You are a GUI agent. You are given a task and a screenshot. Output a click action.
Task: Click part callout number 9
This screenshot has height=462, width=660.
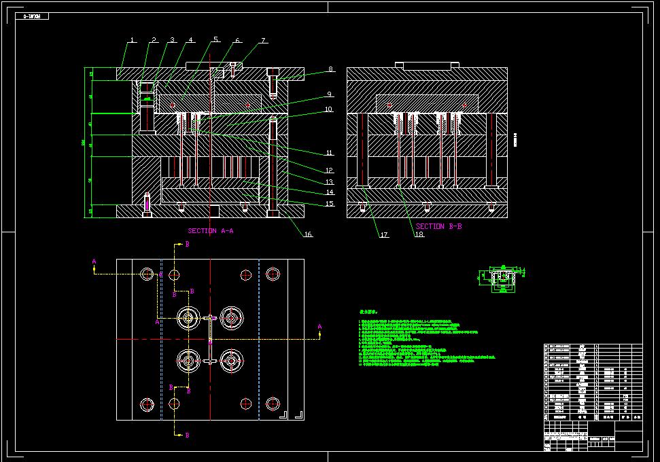[330, 94]
